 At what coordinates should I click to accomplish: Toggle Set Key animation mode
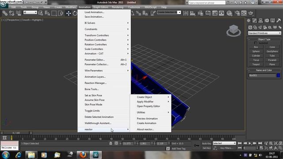(207, 148)
